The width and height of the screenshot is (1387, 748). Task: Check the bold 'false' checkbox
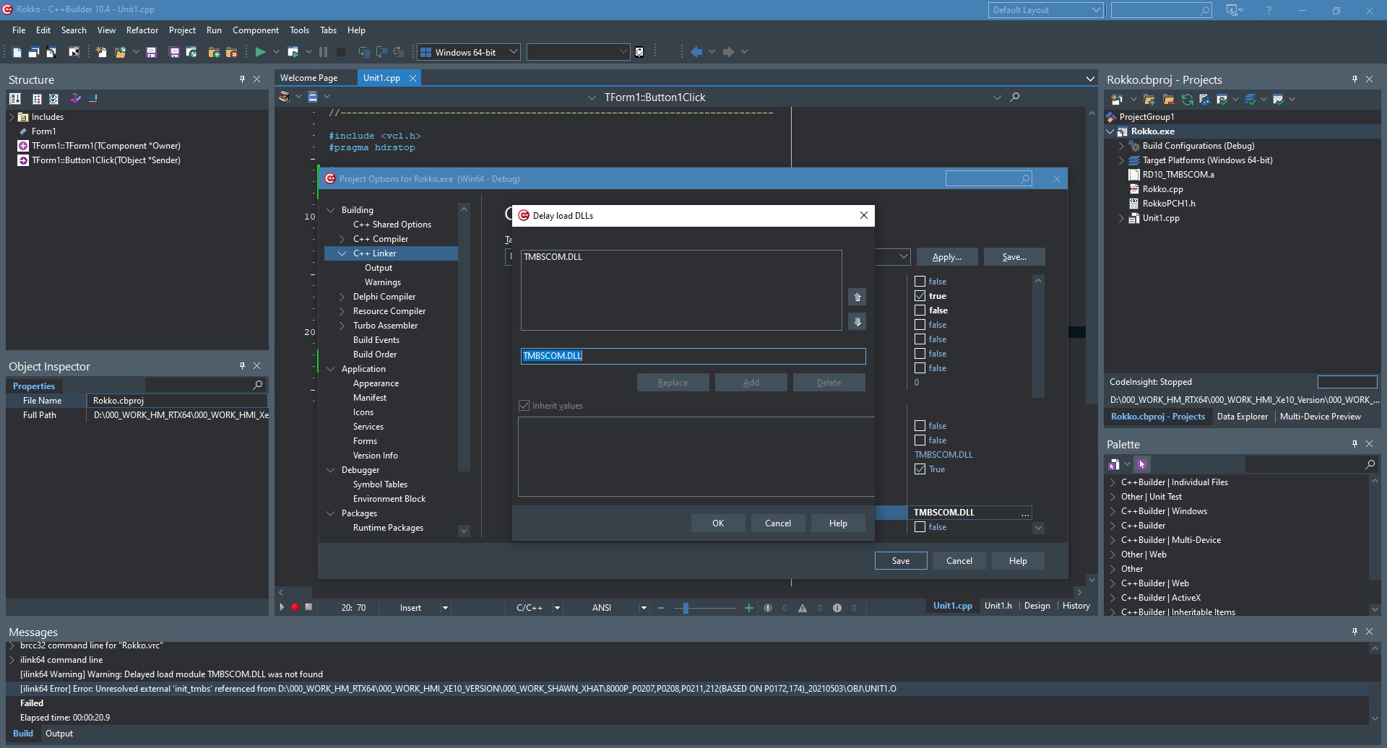(x=920, y=310)
